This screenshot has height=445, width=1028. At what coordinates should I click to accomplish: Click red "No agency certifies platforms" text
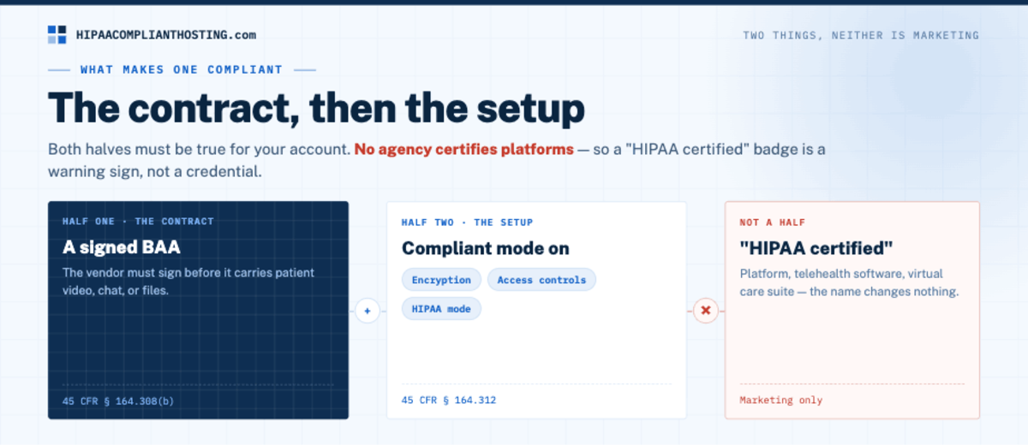(x=464, y=149)
